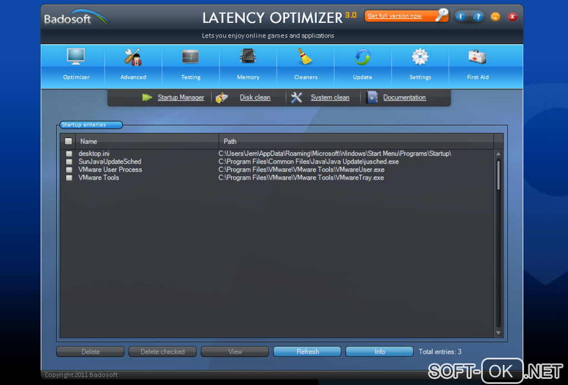Image resolution: width=568 pixels, height=385 pixels.
Task: Click the Start Menu Startup path cell
Action: tap(335, 154)
